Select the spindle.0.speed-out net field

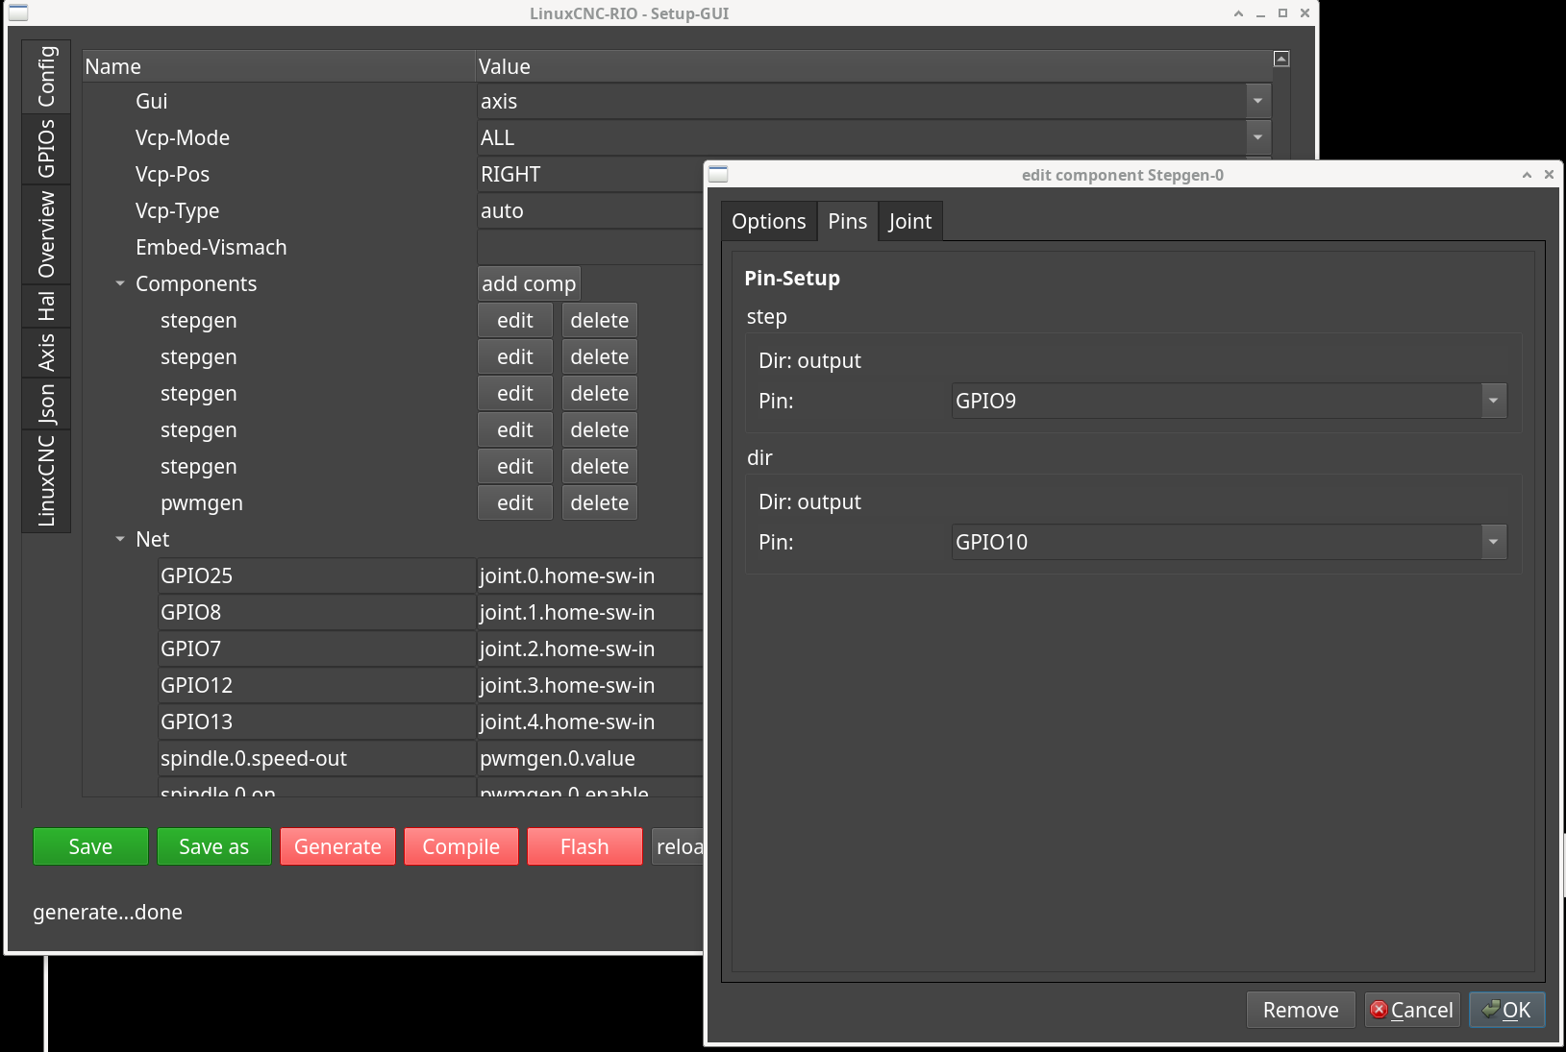[317, 758]
